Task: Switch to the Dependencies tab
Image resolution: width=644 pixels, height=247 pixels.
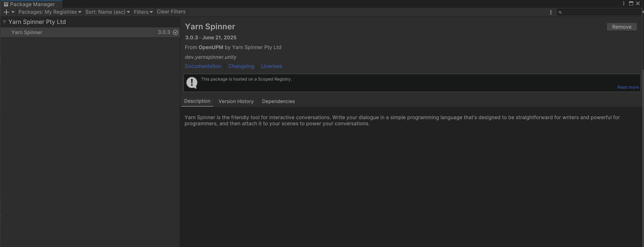Action: pos(278,101)
